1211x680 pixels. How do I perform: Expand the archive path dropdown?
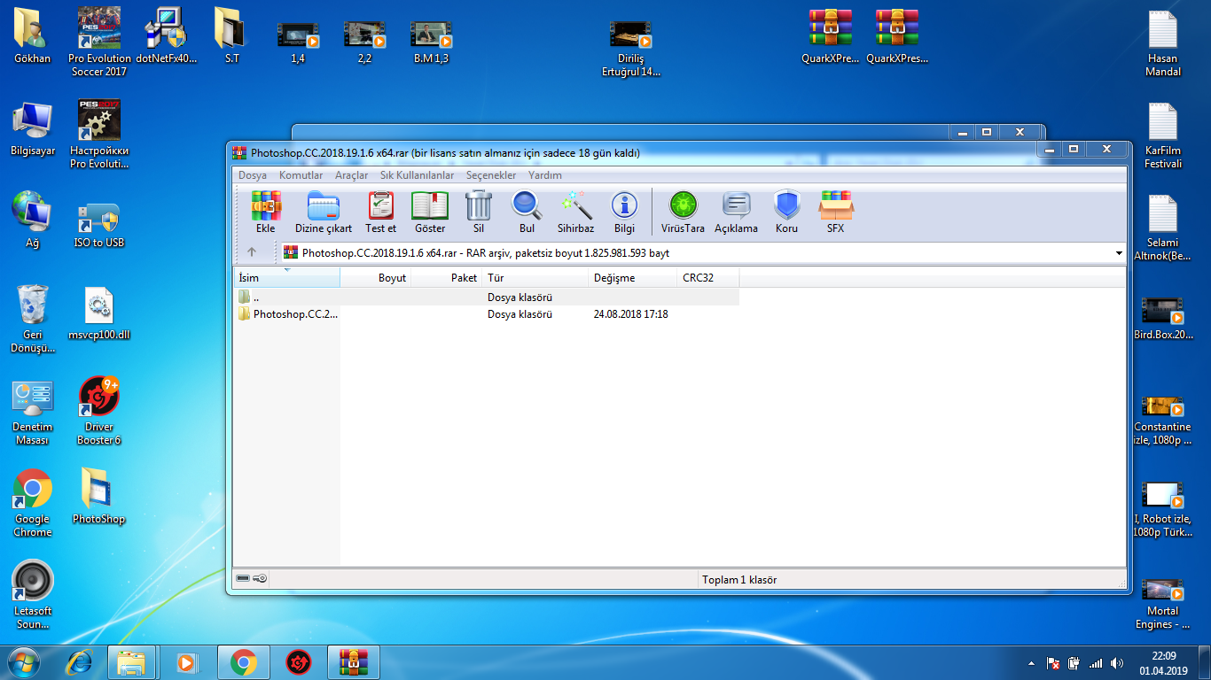tap(1118, 253)
